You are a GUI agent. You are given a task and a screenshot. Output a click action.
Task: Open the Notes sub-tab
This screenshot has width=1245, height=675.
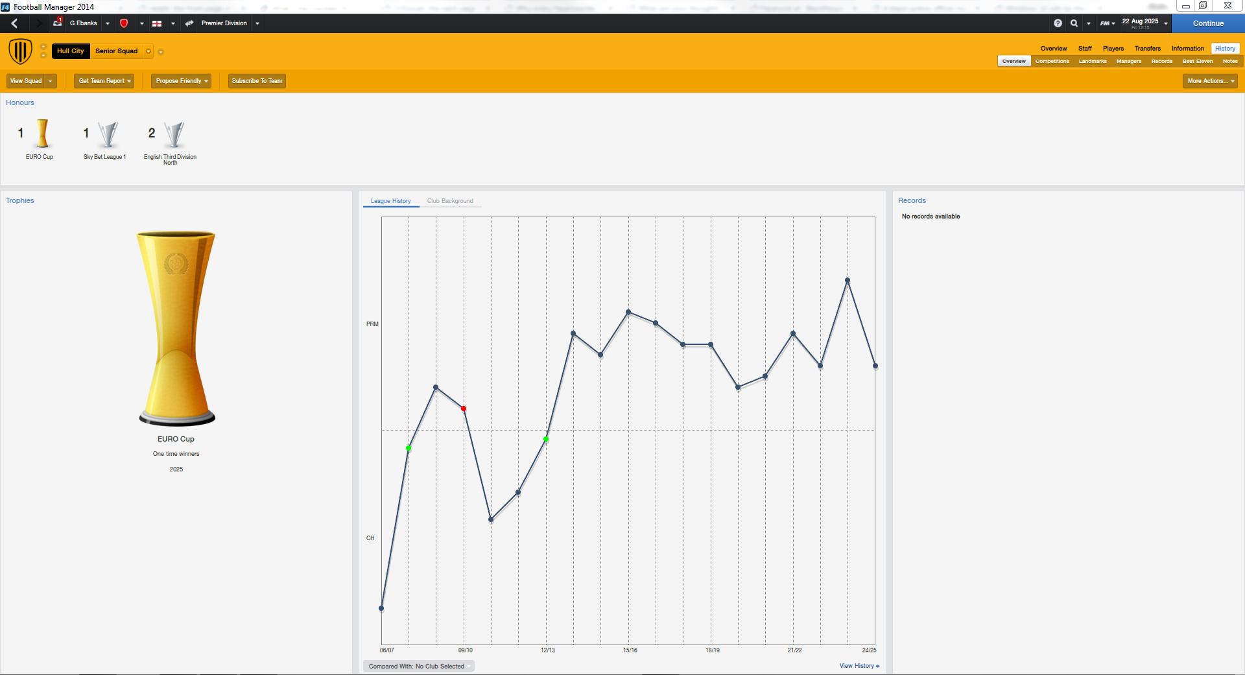tap(1230, 61)
